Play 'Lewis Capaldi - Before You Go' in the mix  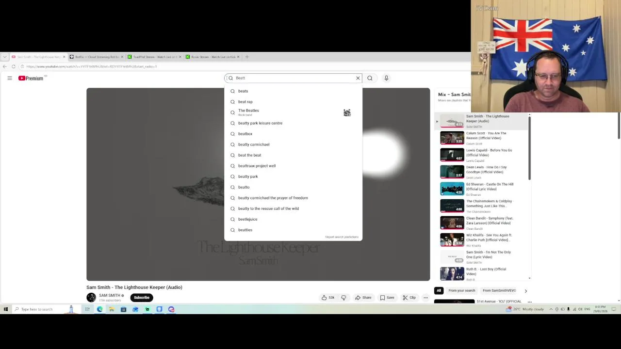point(480,156)
